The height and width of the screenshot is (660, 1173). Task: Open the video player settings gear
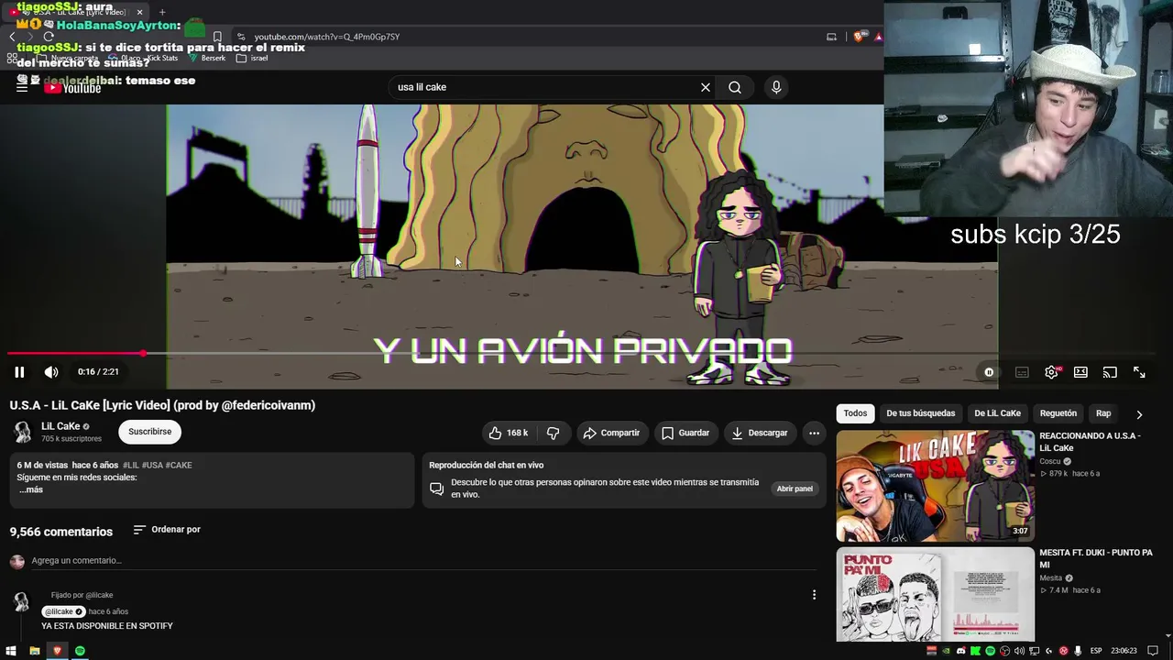(1051, 372)
